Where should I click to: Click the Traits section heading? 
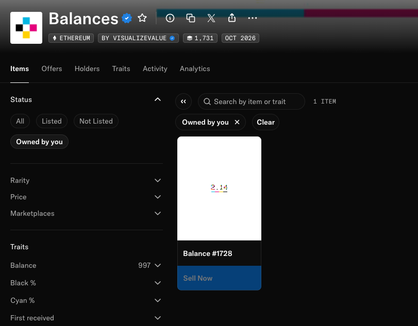coord(19,247)
